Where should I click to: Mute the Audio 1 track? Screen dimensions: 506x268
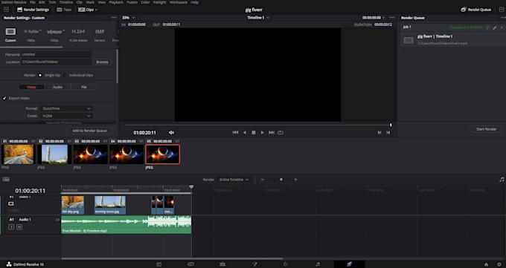click(19, 227)
